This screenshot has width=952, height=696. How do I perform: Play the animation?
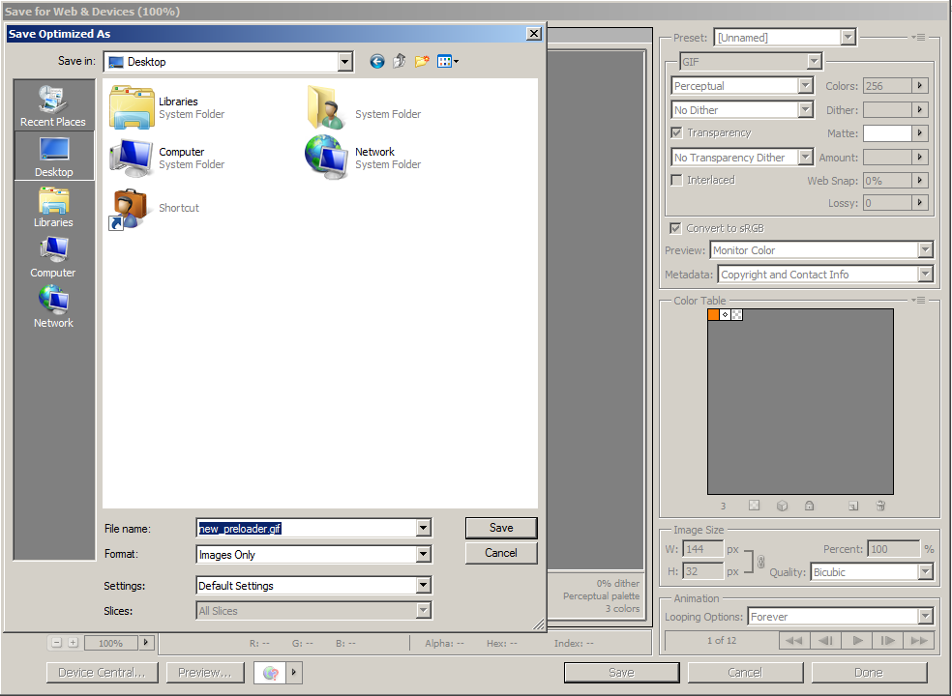(857, 640)
